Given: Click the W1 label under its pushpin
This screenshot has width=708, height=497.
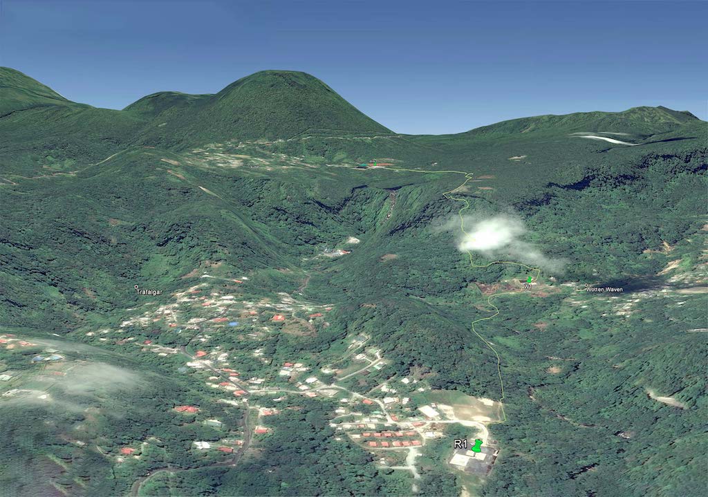Looking at the screenshot, I should pos(528,286).
